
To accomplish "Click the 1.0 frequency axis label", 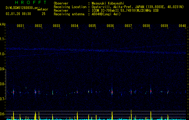I will (2, 54).
